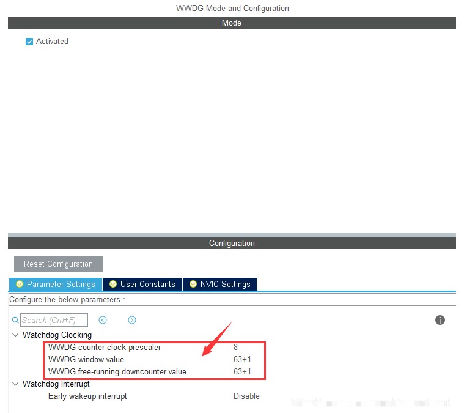Click the next search result arrow
The width and height of the screenshot is (464, 413).
[132, 320]
